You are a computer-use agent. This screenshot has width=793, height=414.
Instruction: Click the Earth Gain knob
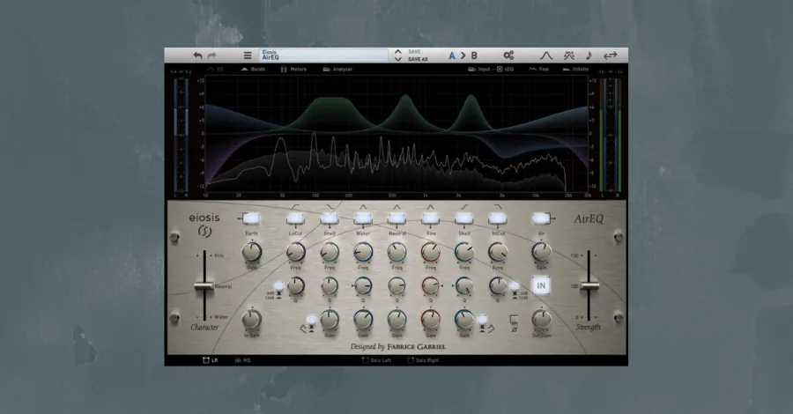click(x=251, y=251)
